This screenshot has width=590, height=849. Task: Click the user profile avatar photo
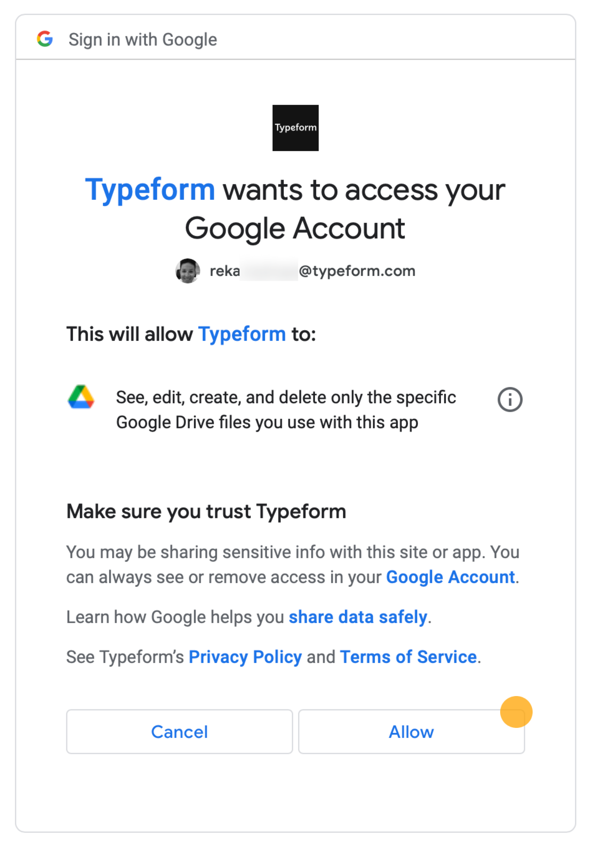[187, 271]
